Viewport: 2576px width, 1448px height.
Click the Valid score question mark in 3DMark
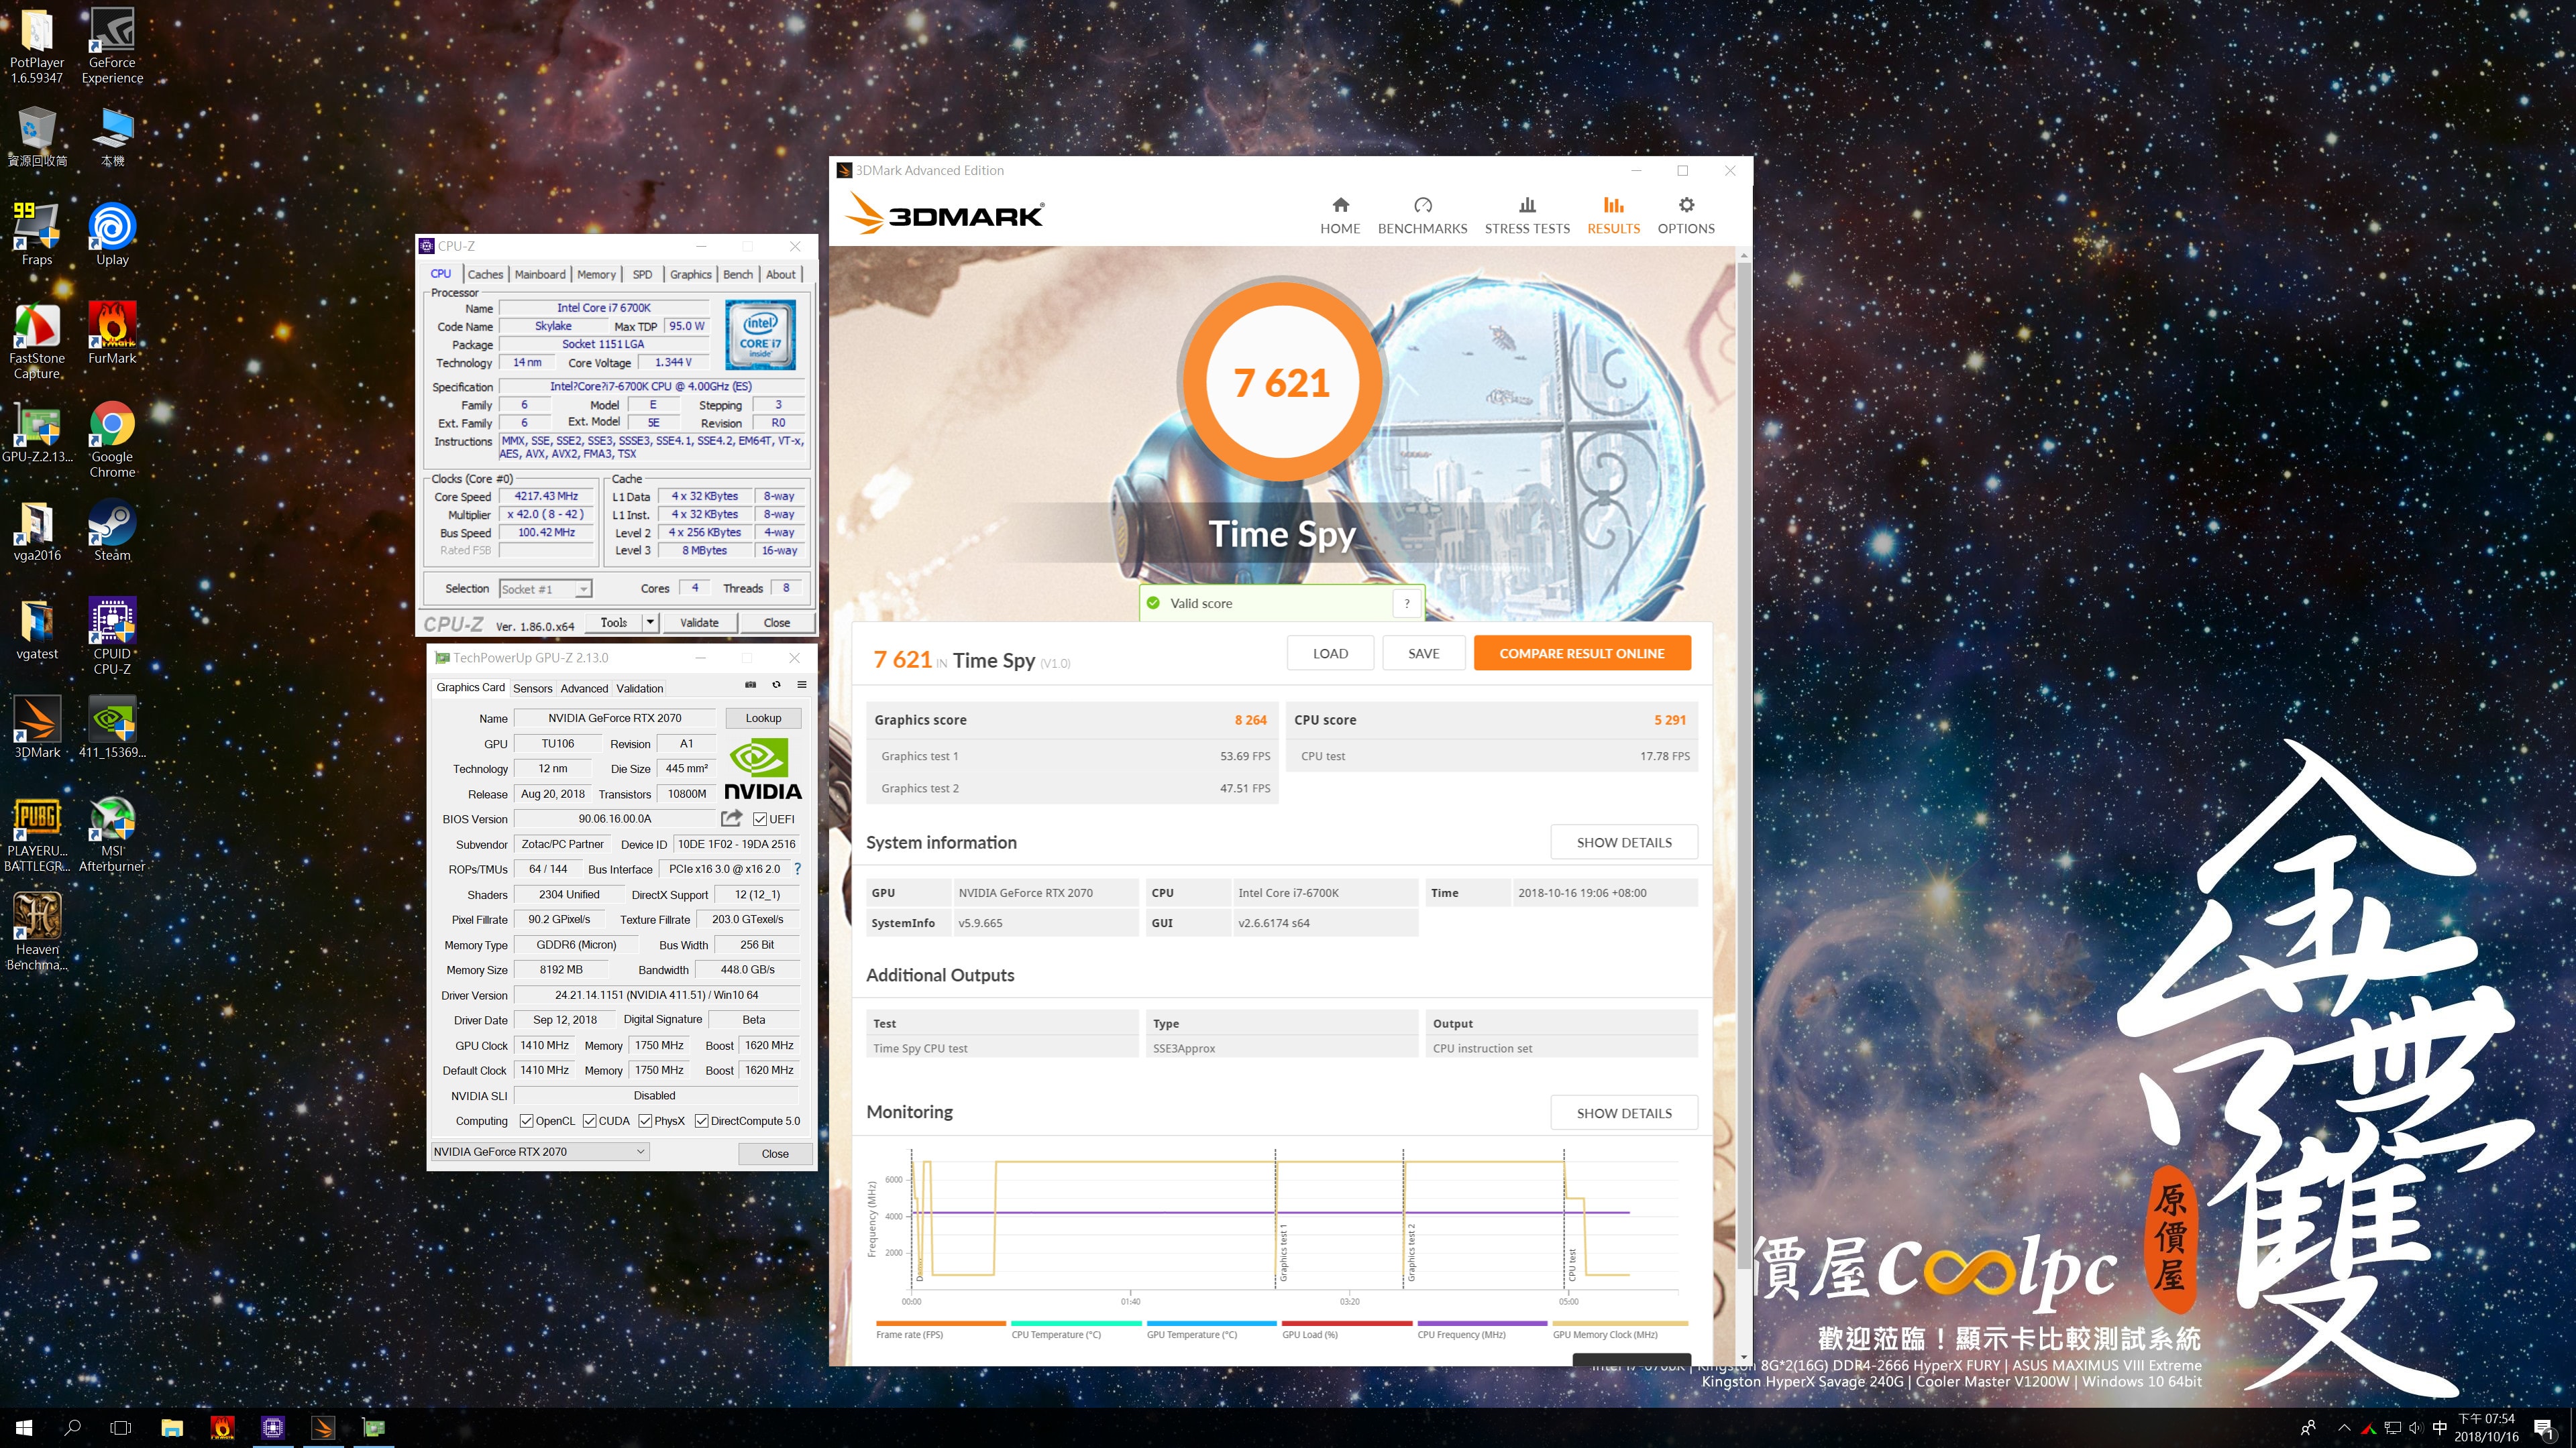coord(1407,603)
